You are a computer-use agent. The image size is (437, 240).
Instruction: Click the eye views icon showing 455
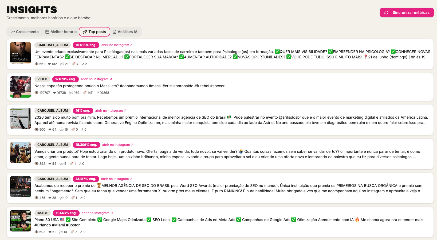tap(37, 198)
